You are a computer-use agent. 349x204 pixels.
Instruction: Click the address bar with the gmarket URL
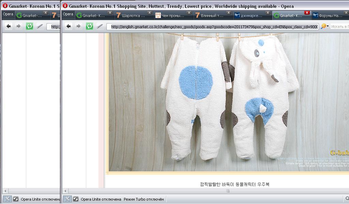(x=213, y=27)
